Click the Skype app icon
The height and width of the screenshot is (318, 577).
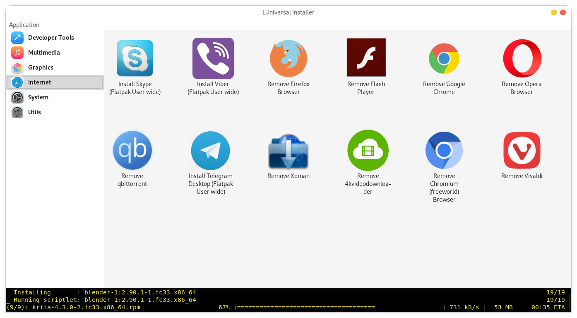135,58
